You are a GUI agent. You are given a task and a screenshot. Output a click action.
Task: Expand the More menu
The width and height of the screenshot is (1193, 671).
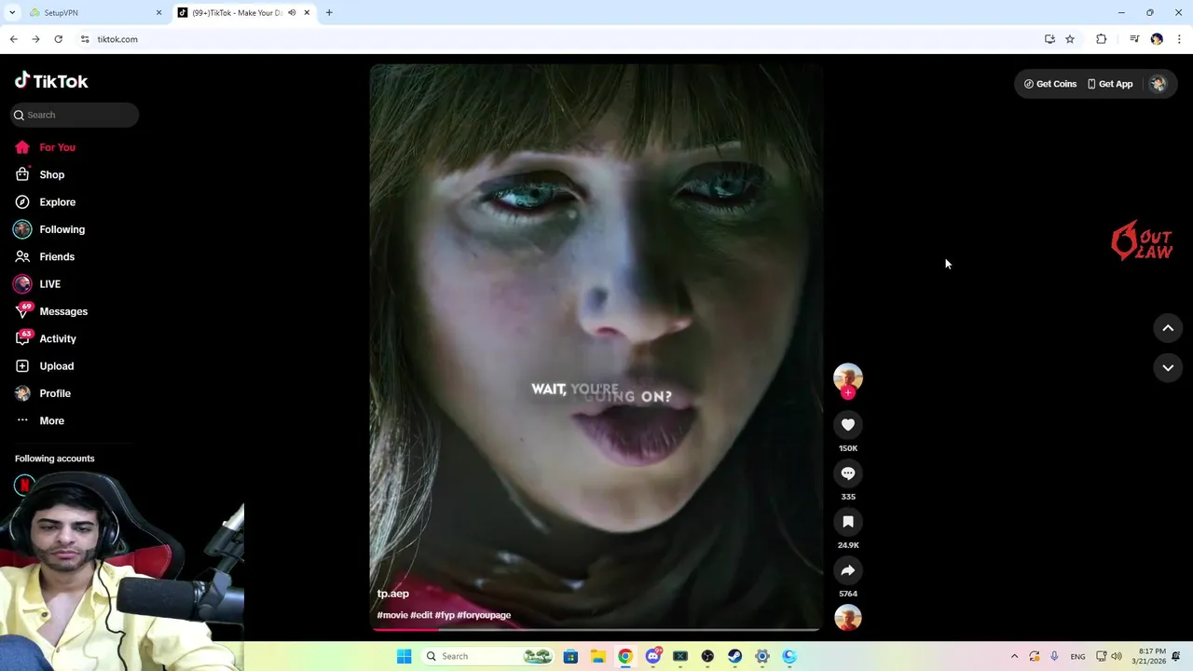(39, 420)
